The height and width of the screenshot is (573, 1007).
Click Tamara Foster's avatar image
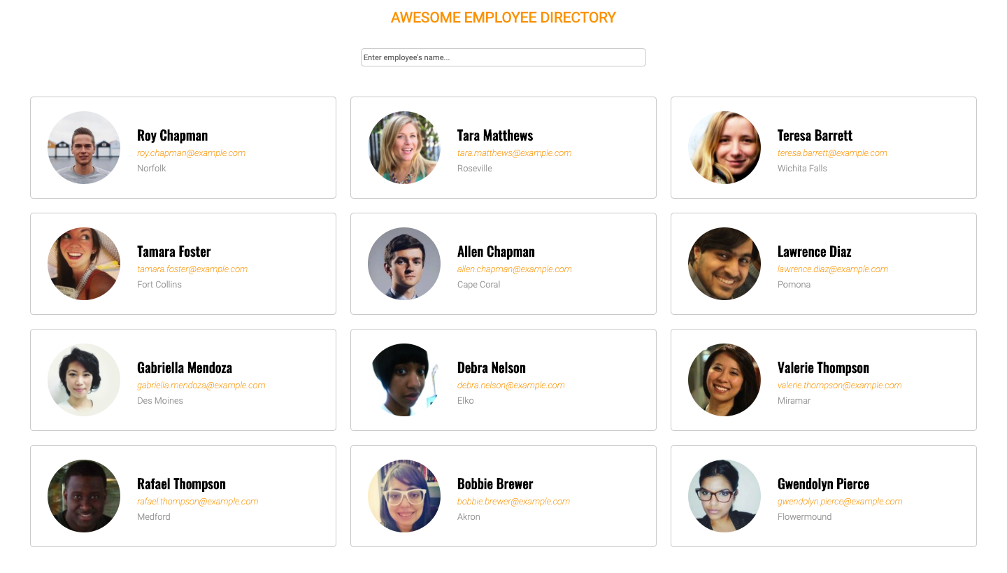(84, 264)
